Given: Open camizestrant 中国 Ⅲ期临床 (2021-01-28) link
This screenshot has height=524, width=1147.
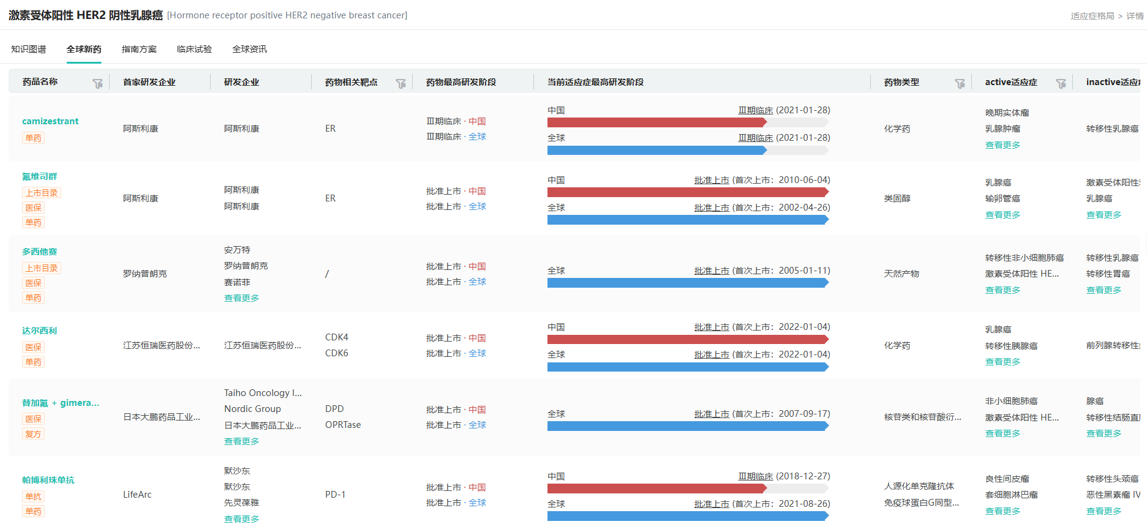Looking at the screenshot, I should [x=756, y=110].
